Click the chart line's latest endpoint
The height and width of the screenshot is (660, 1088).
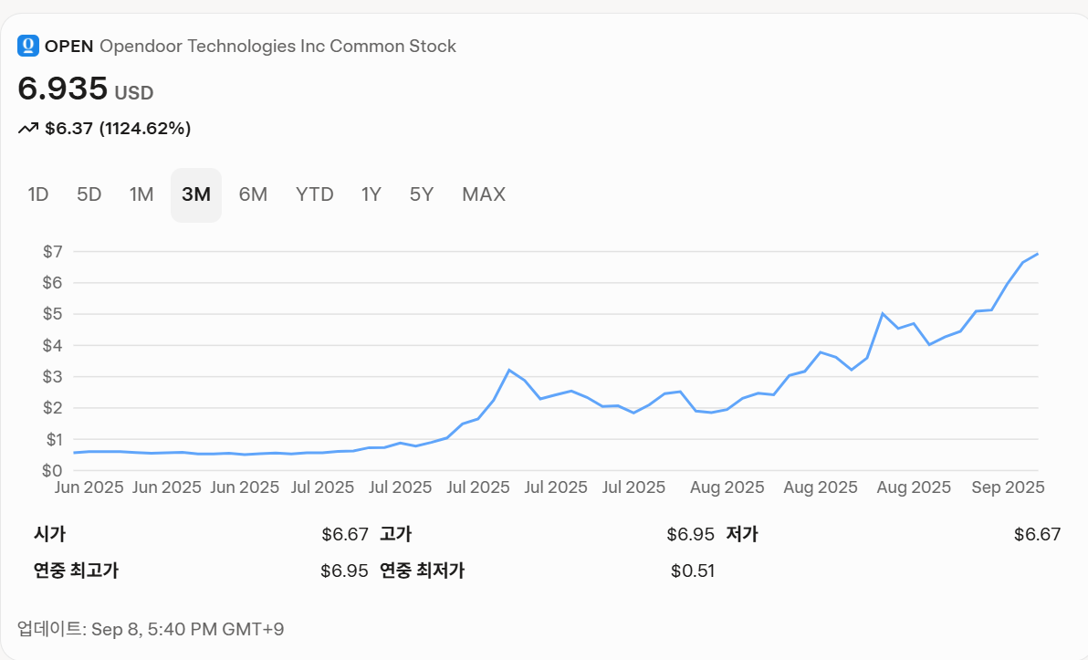(1038, 254)
